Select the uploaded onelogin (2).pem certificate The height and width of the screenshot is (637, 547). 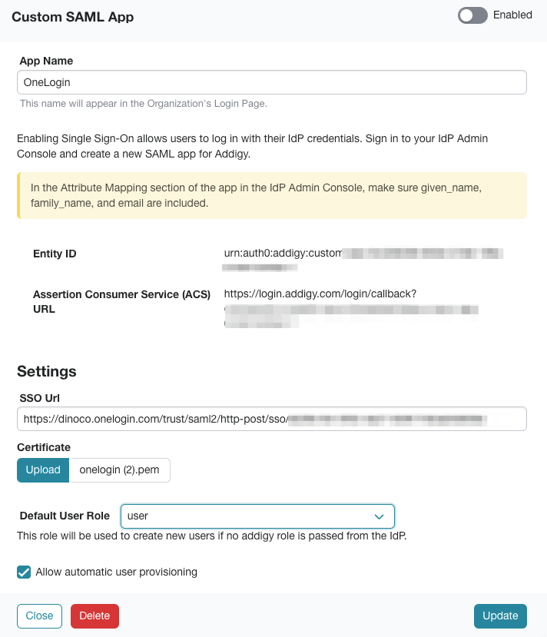[119, 469]
